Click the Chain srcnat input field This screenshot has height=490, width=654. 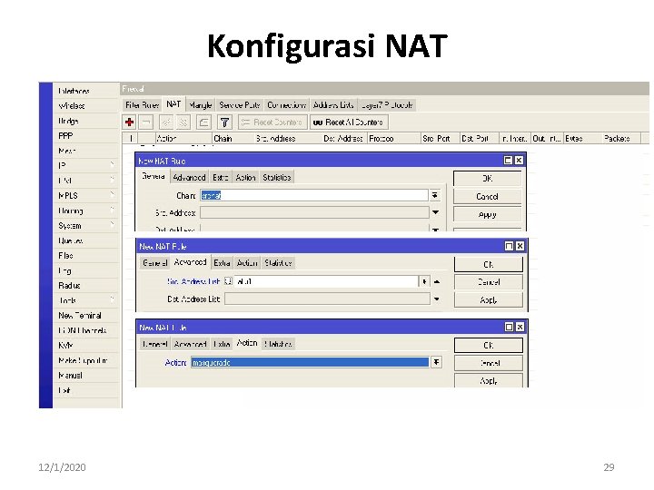(314, 195)
